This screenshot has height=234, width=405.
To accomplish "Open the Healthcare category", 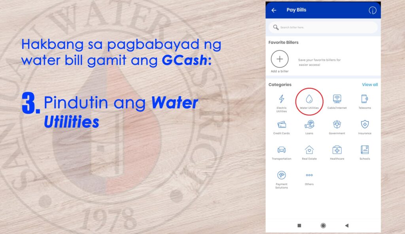I will [x=337, y=153].
